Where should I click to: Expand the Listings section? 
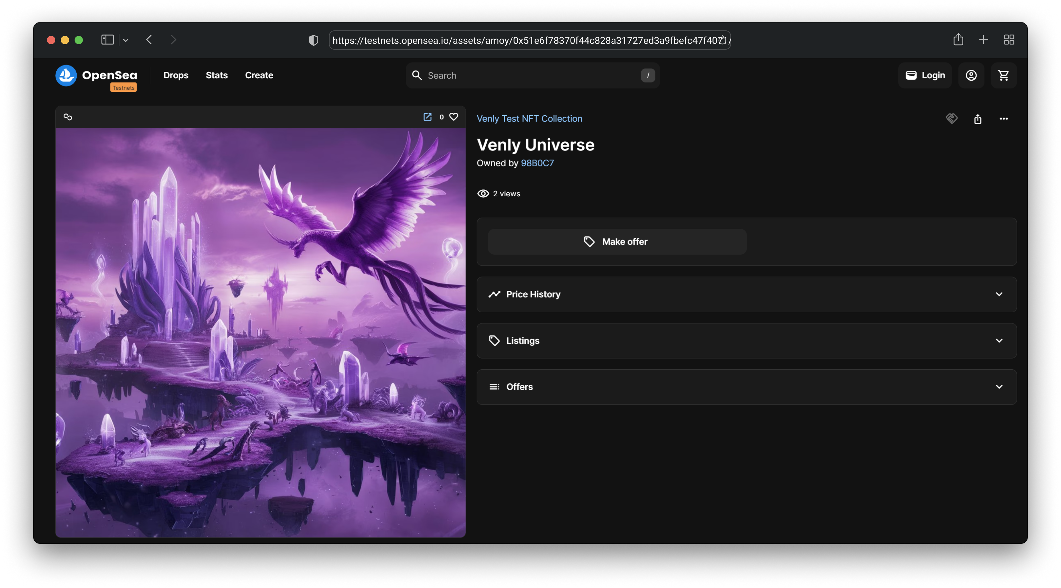pos(746,341)
